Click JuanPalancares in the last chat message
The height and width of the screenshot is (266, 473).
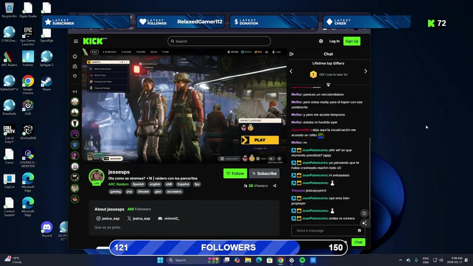[315, 218]
